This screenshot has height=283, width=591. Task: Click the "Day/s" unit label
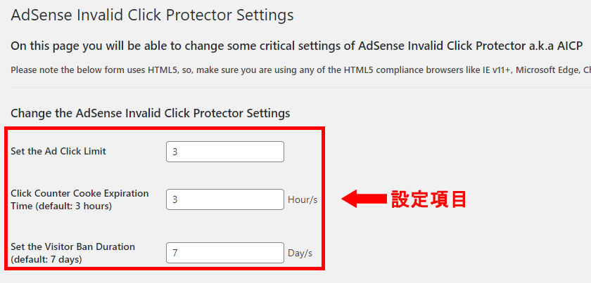[300, 253]
